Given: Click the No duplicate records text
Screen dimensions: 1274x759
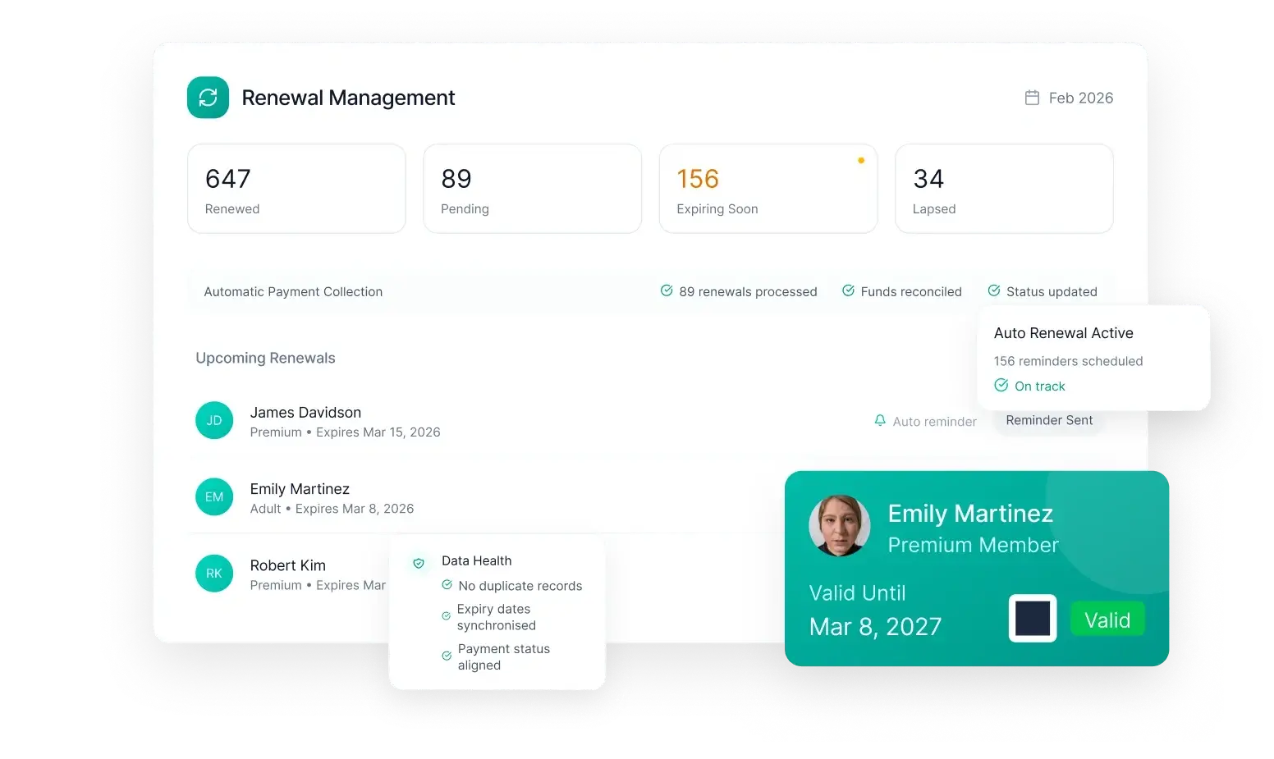Looking at the screenshot, I should tap(520, 586).
